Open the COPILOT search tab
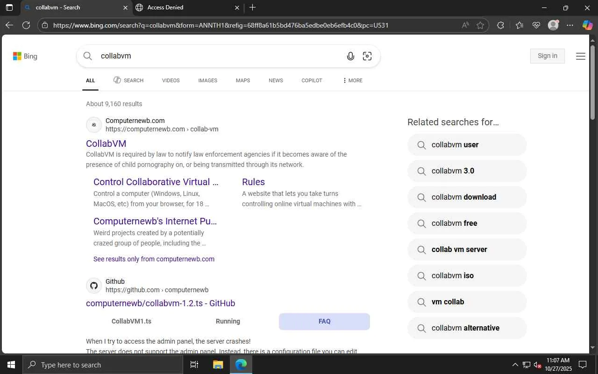The image size is (598, 374). [x=312, y=80]
